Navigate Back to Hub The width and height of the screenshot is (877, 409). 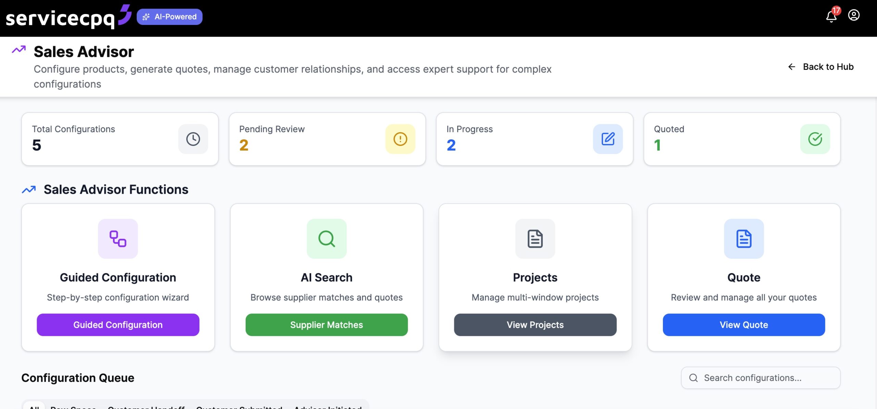[x=820, y=67]
